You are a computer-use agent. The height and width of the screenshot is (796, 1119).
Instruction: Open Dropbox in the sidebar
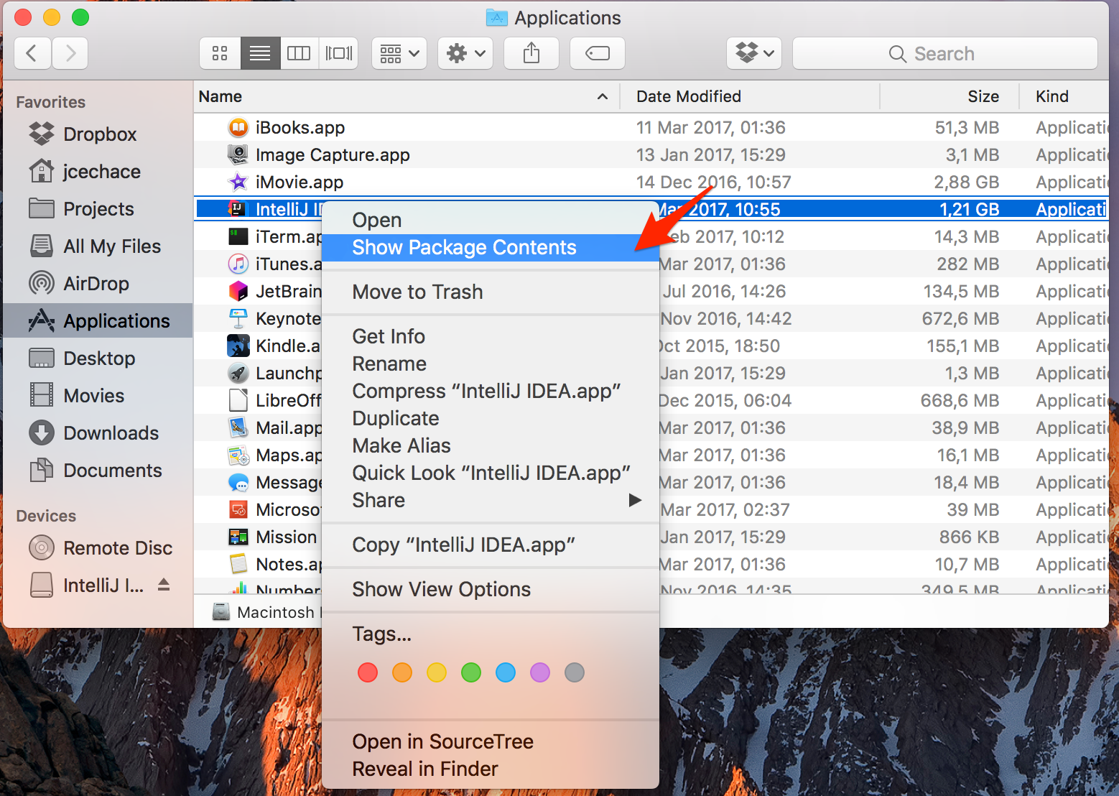coord(98,134)
